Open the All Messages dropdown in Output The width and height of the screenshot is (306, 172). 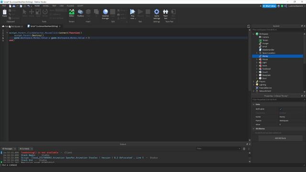tap(9, 149)
